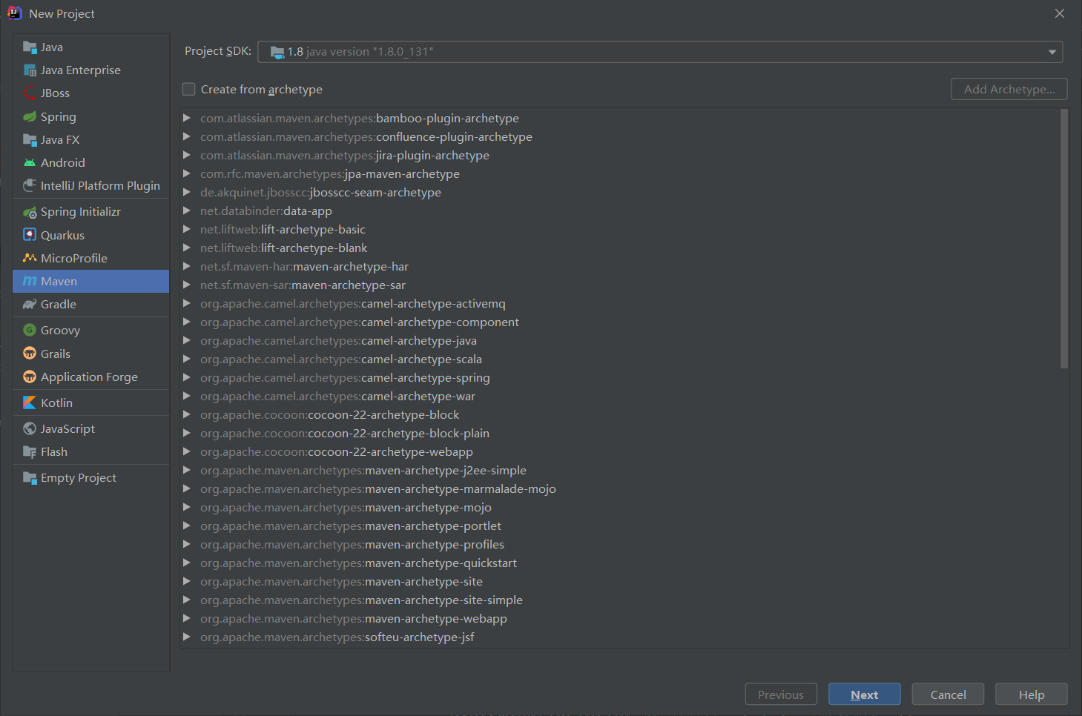
Task: Select maven-archetype-profiles row
Action: (x=620, y=544)
